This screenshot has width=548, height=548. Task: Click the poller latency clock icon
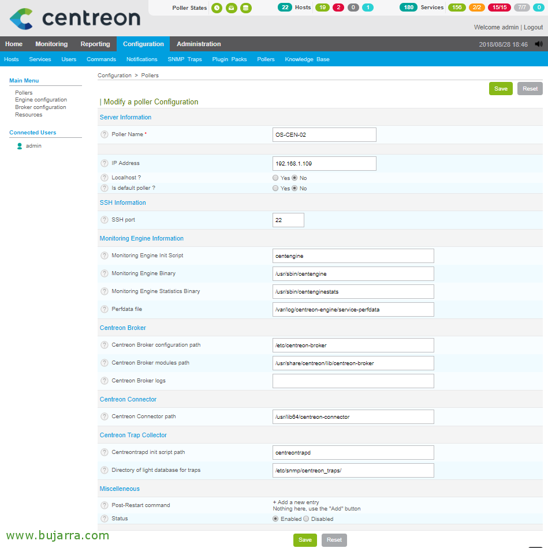[217, 8]
